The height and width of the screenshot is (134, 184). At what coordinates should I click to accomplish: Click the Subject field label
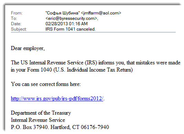point(19,29)
